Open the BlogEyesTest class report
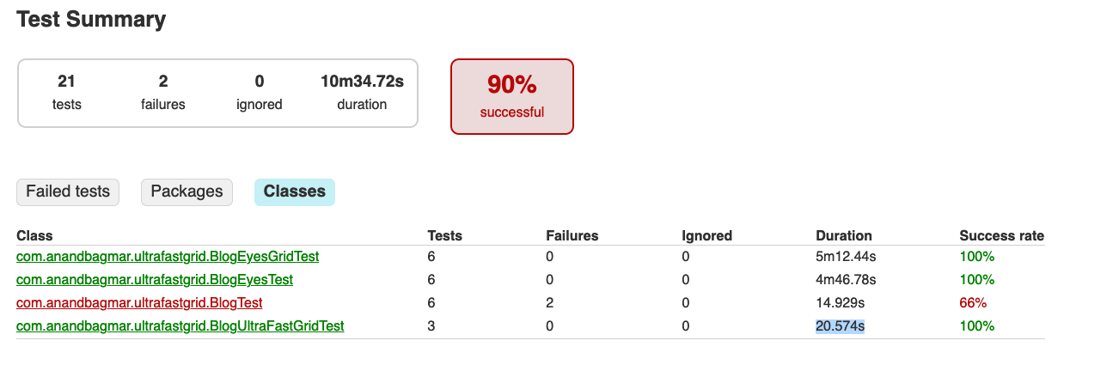1119x377 pixels. pos(155,279)
